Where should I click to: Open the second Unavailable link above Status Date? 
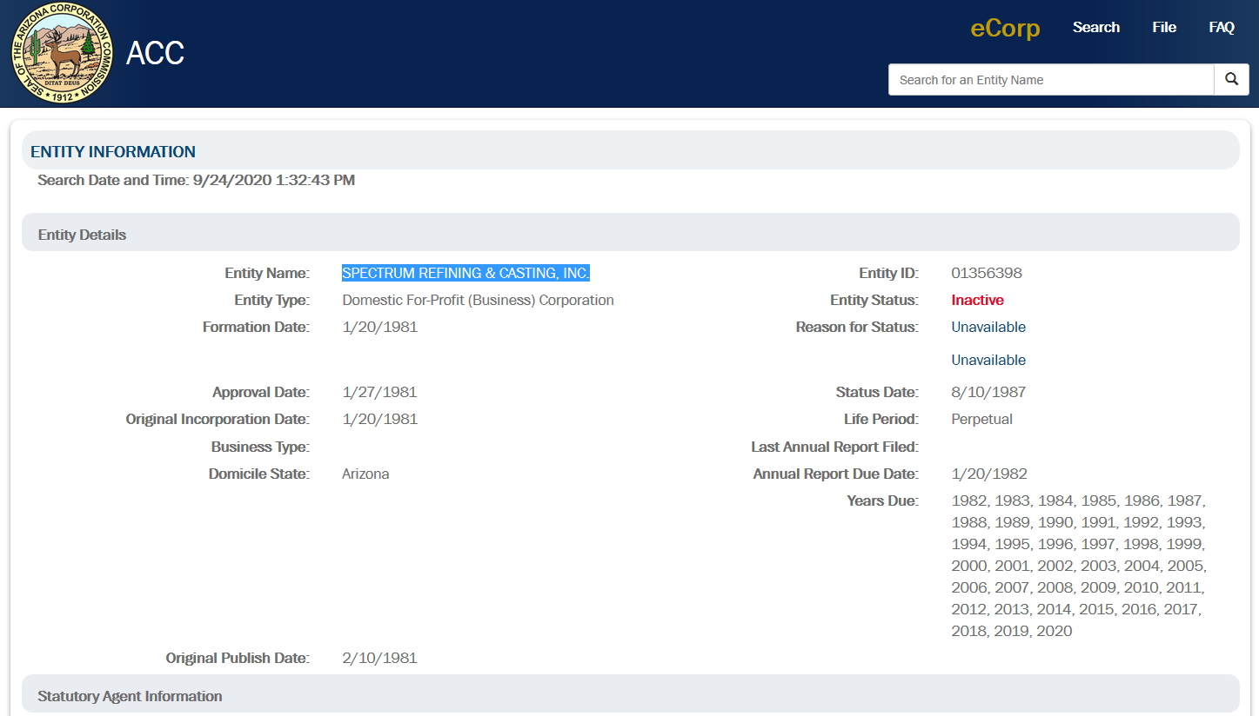(988, 361)
